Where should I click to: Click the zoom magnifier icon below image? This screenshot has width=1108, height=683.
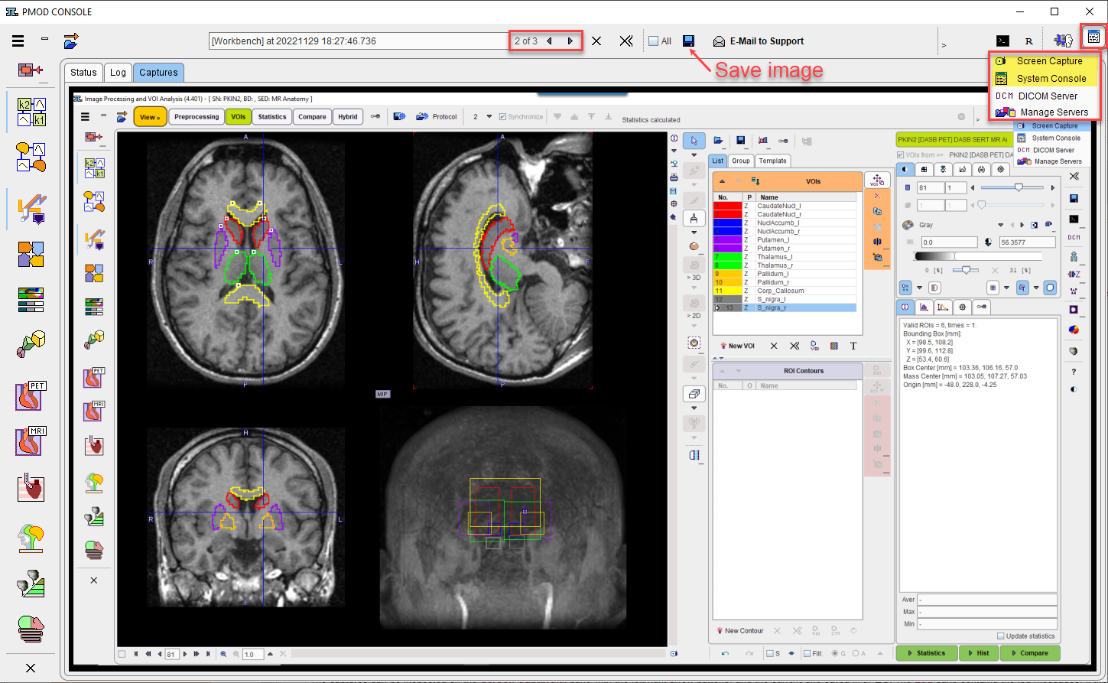pyautogui.click(x=223, y=654)
